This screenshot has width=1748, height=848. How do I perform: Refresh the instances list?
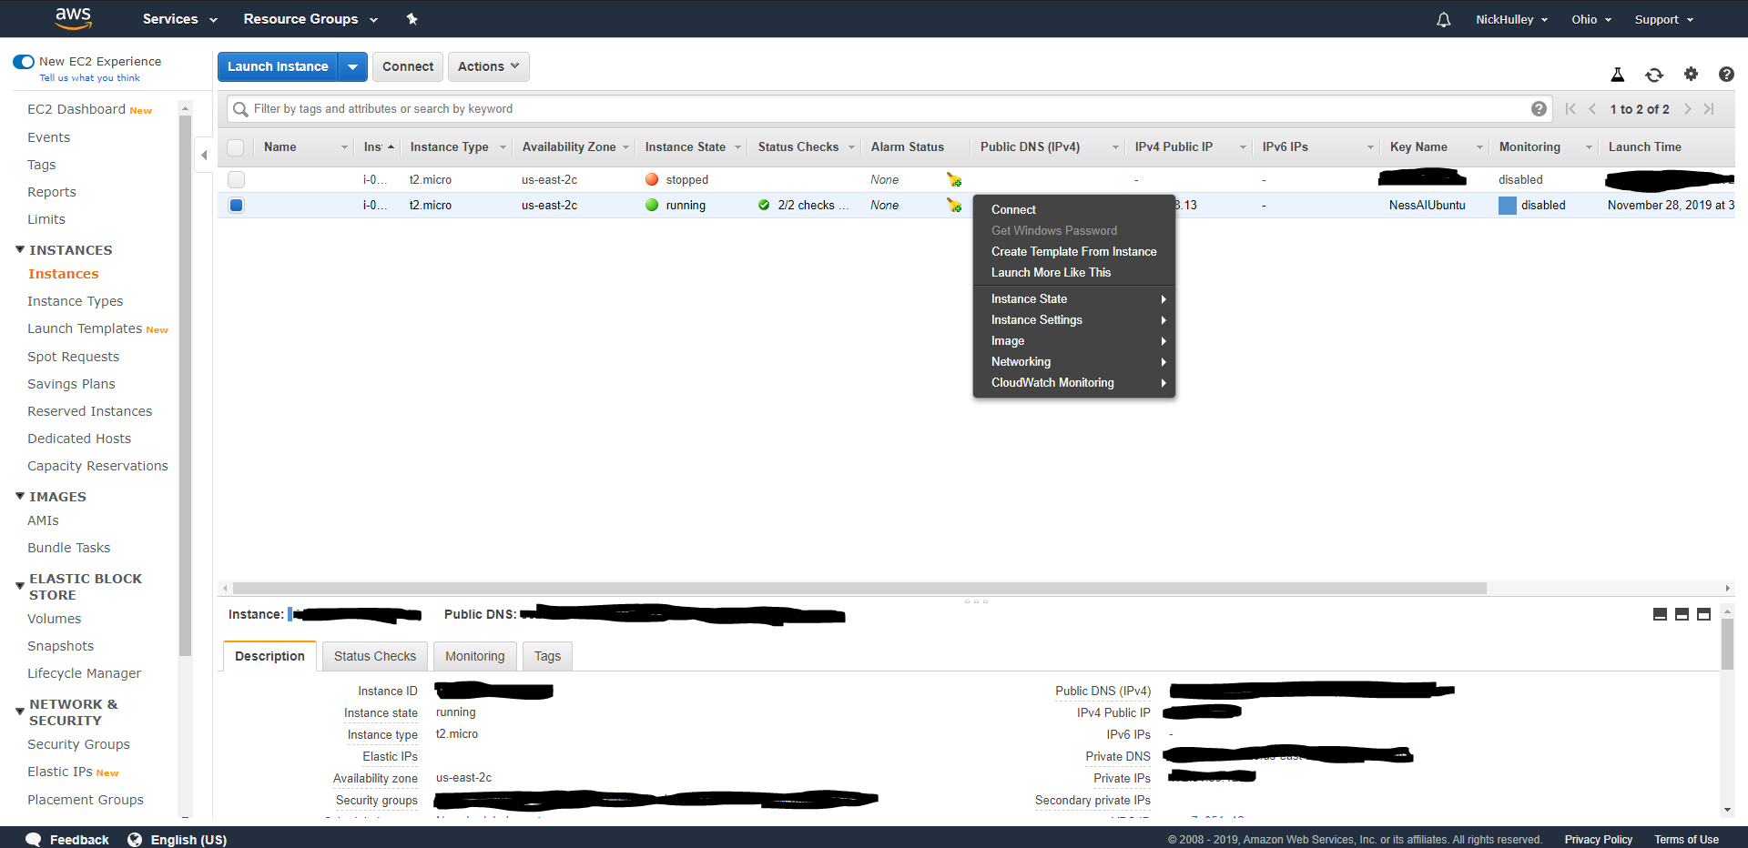point(1654,75)
